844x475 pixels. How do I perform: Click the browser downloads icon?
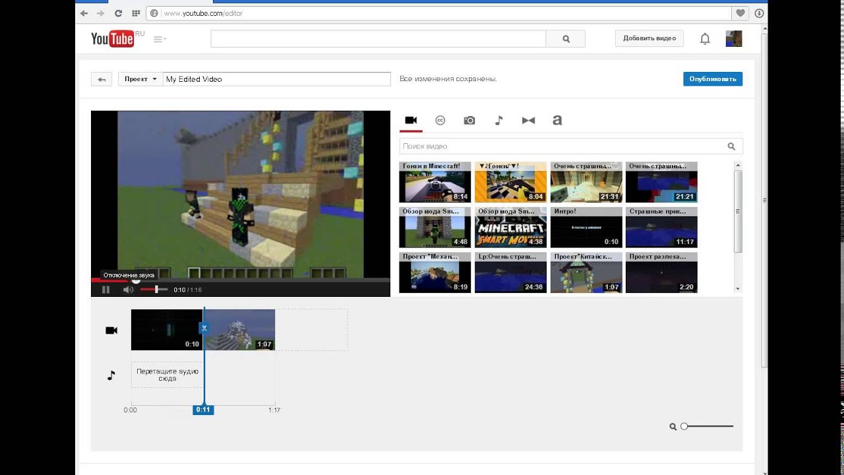[x=760, y=13]
